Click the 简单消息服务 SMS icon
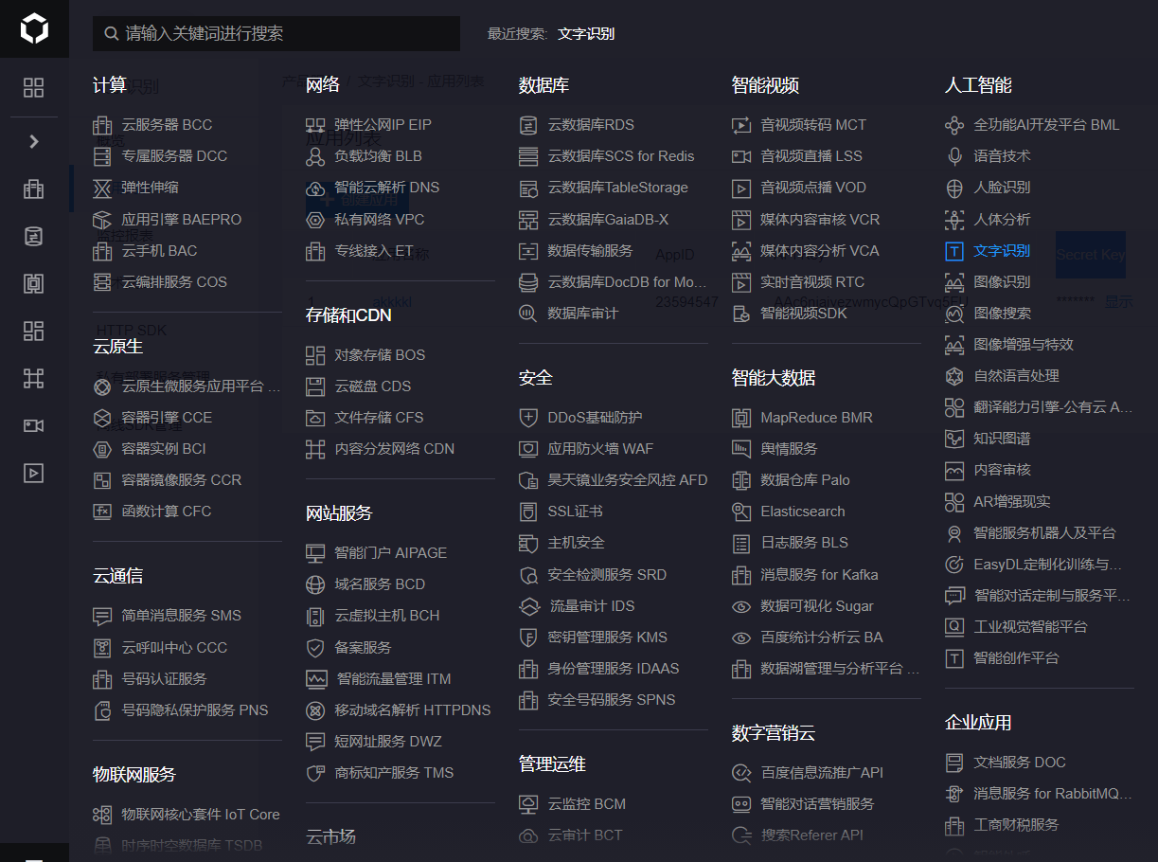Viewport: 1158px width, 862px height. coord(102,616)
